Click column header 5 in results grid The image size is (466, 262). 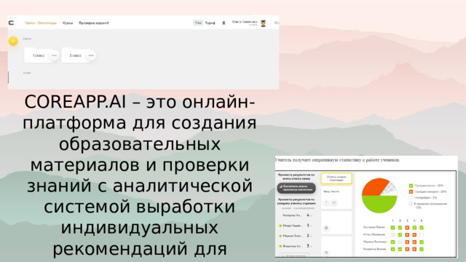(x=422, y=221)
